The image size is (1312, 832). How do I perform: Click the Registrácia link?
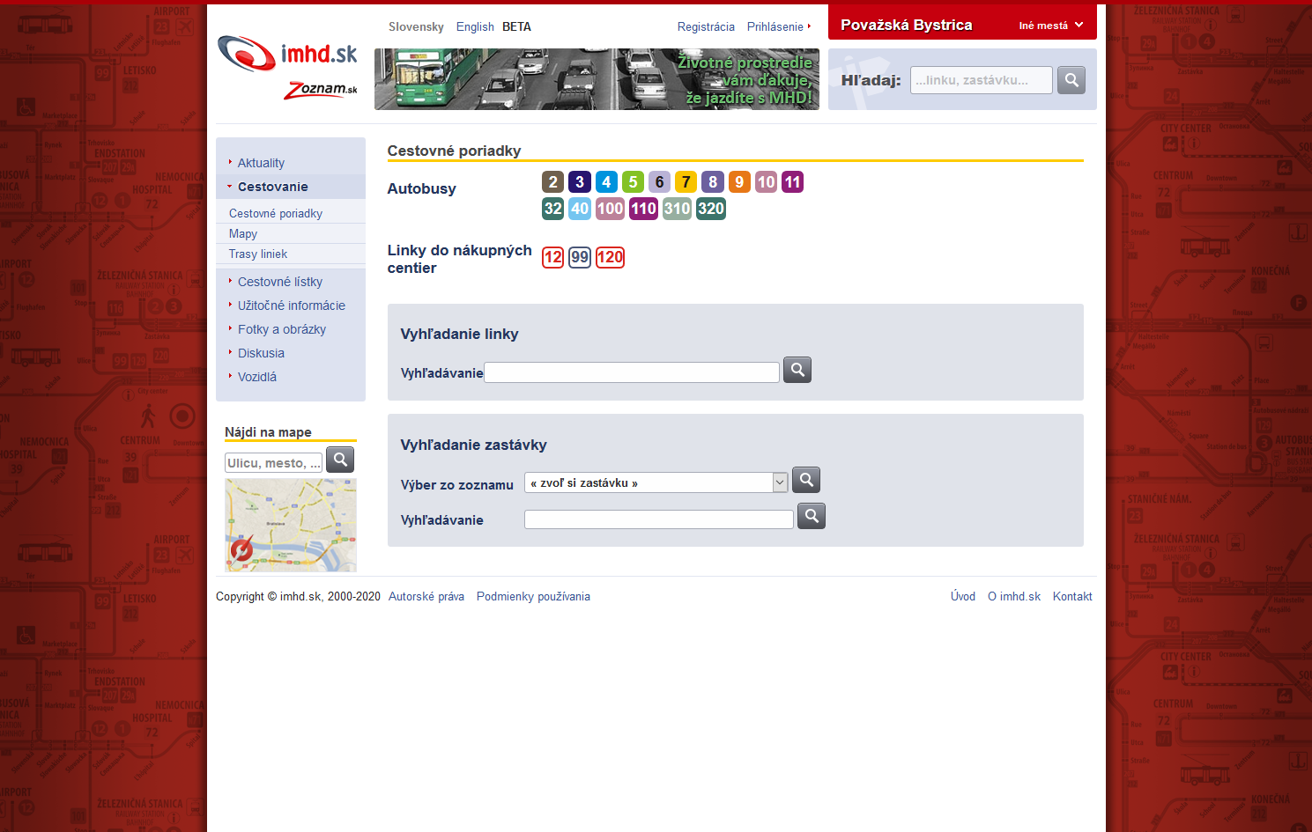(706, 27)
